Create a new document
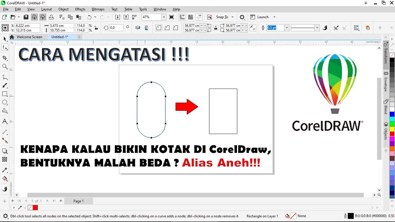 pos(5,17)
